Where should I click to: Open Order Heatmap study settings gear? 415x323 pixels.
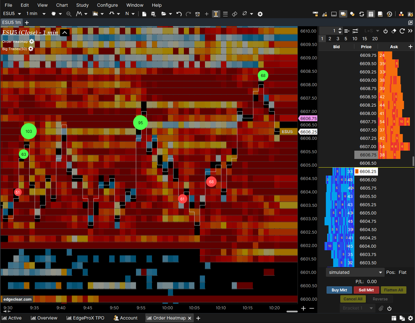(32, 41)
